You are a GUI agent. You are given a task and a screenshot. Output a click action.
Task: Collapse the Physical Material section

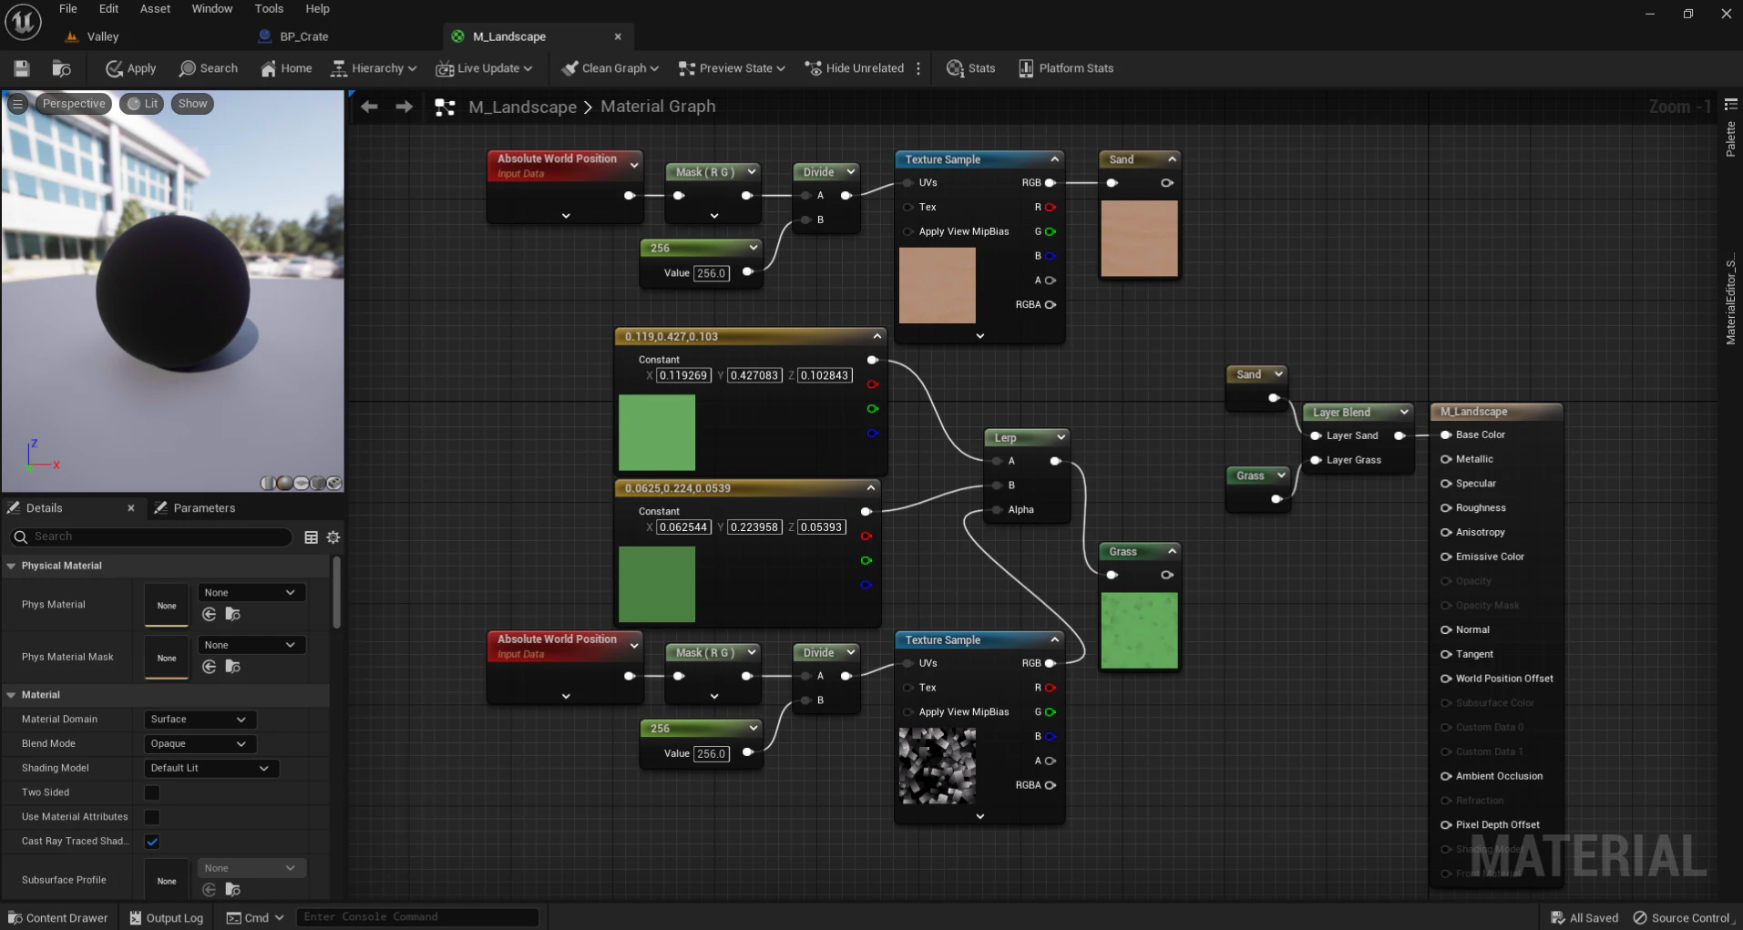tap(11, 566)
